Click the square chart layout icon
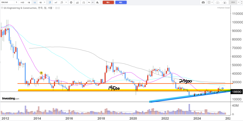The width and height of the screenshot is (243, 121). coord(209,2)
